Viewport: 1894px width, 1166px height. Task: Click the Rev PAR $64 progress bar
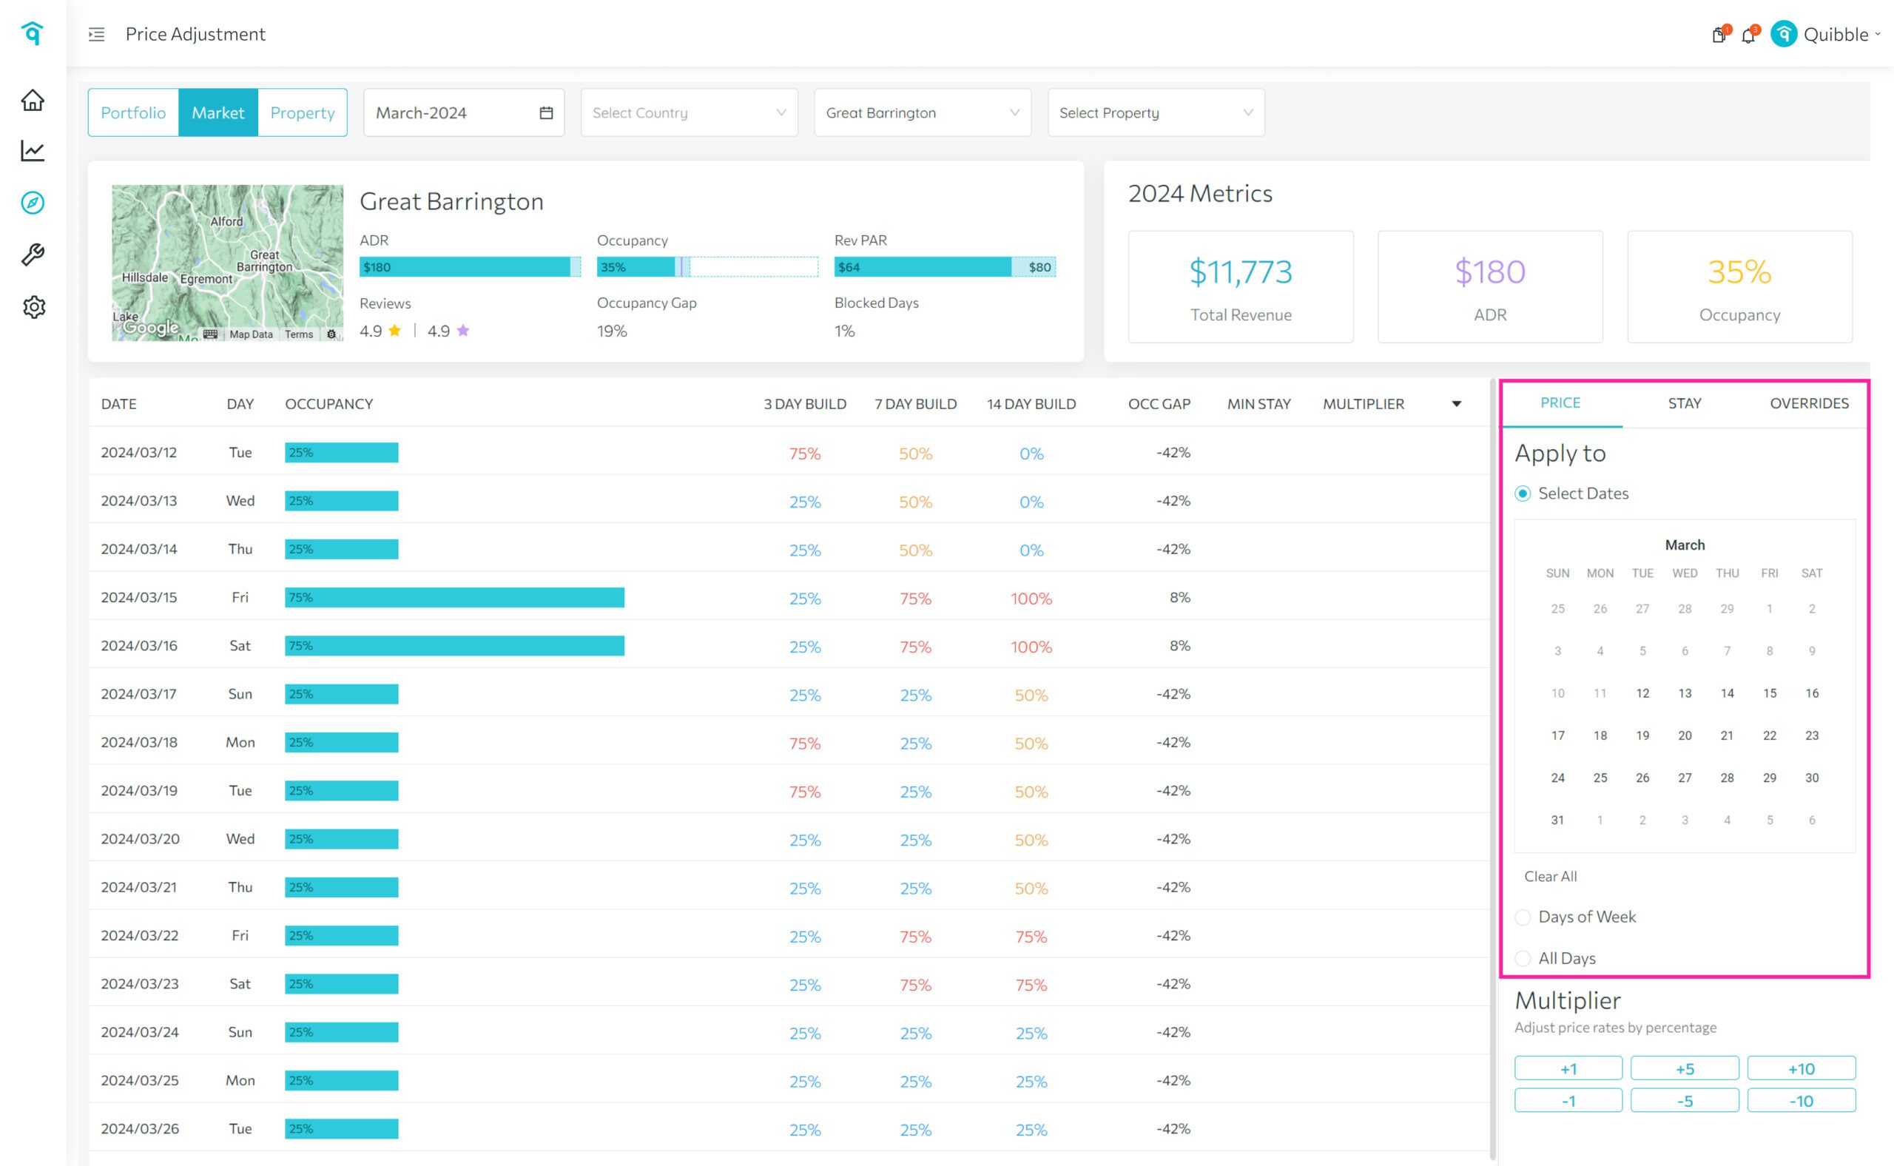[945, 267]
